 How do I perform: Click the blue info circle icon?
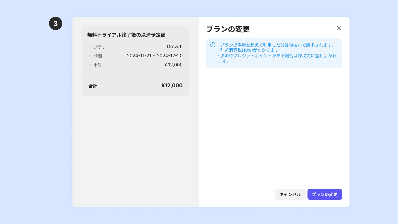pyautogui.click(x=213, y=45)
